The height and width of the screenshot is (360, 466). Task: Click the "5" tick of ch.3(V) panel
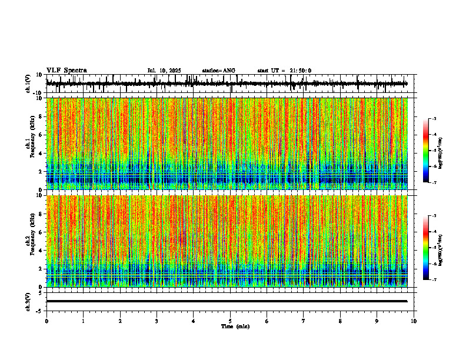[x=41, y=293]
